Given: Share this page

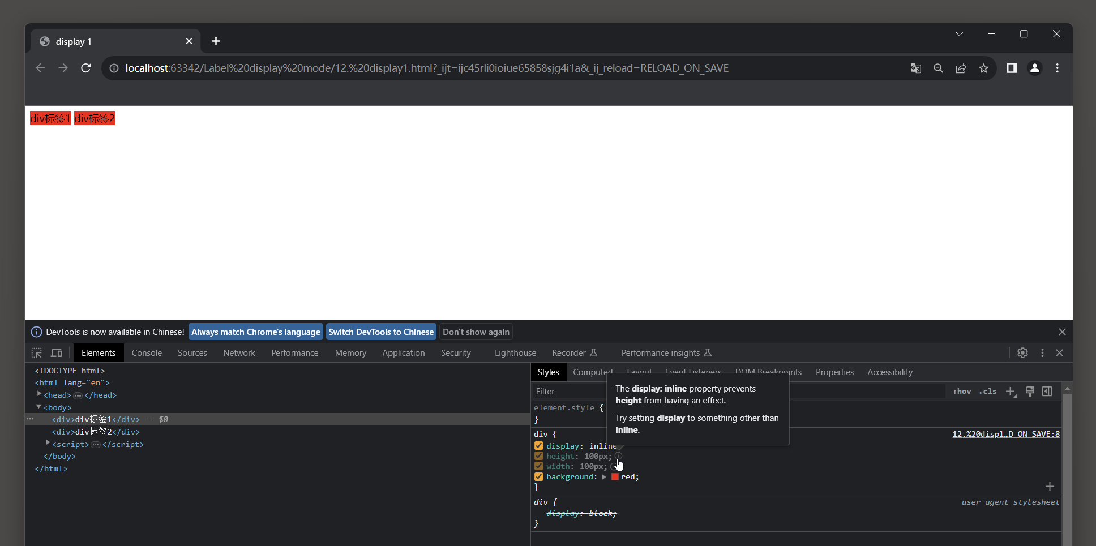Looking at the screenshot, I should tap(961, 68).
